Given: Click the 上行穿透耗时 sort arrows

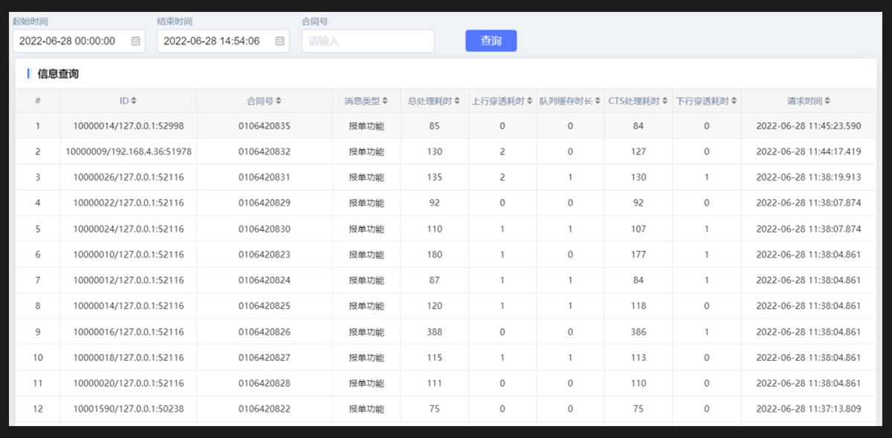Looking at the screenshot, I should click(x=529, y=101).
